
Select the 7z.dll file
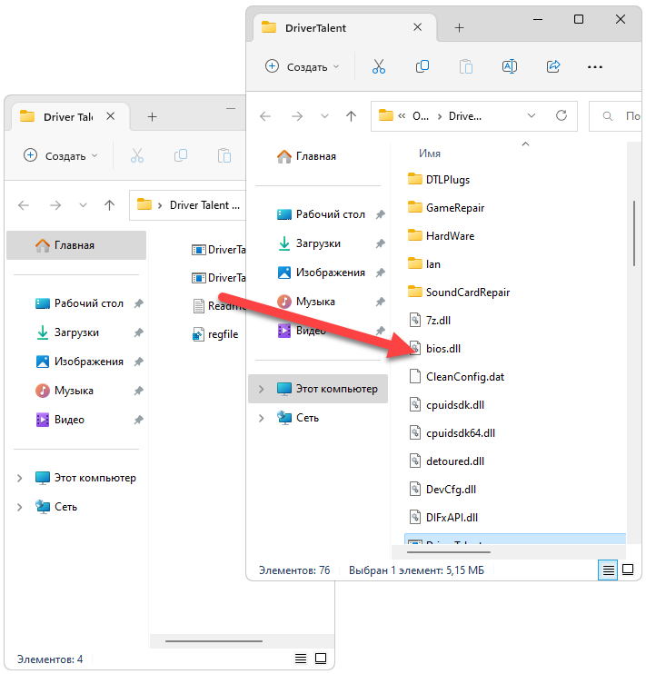point(429,321)
